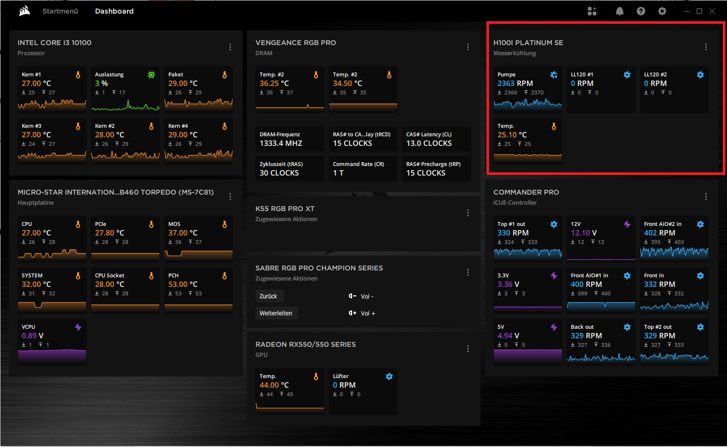Screen dimensions: 727x447
Task: Open the Sabre RGB Pro card menu
Action: (x=468, y=272)
